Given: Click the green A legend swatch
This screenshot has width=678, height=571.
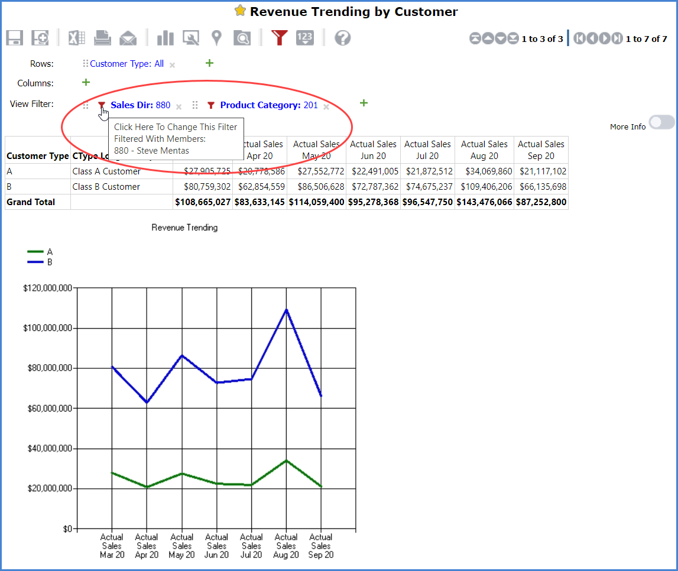Looking at the screenshot, I should tap(35, 252).
